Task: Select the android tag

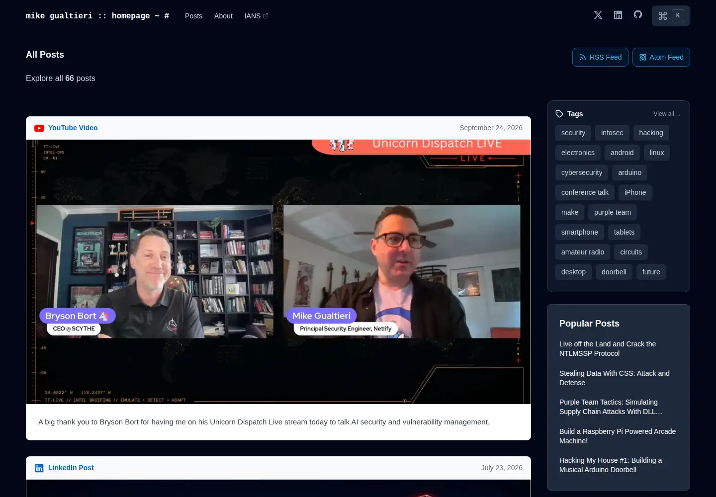Action: 622,153
